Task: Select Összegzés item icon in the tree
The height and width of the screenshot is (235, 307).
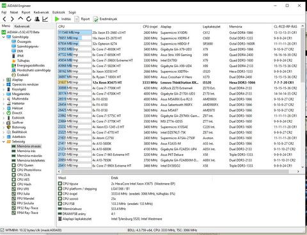Action: pyautogui.click(x=14, y=42)
